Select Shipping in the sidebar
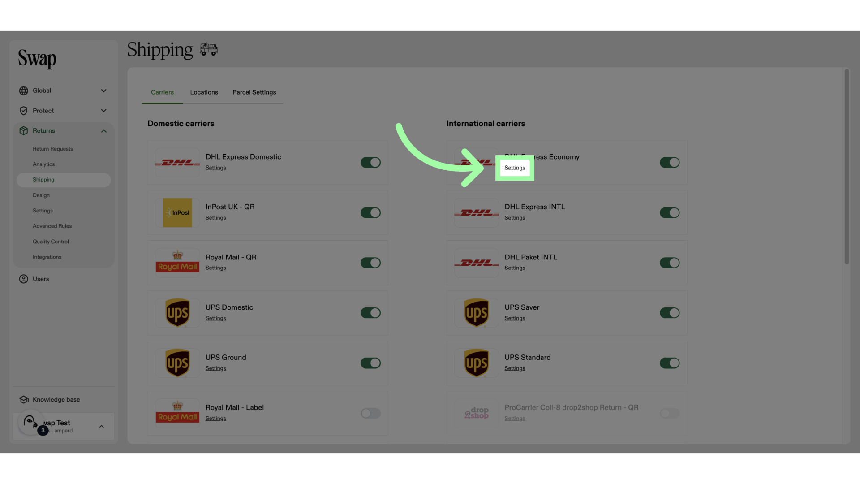860x484 pixels. click(64, 180)
